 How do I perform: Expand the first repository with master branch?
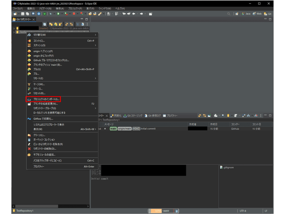[14, 28]
